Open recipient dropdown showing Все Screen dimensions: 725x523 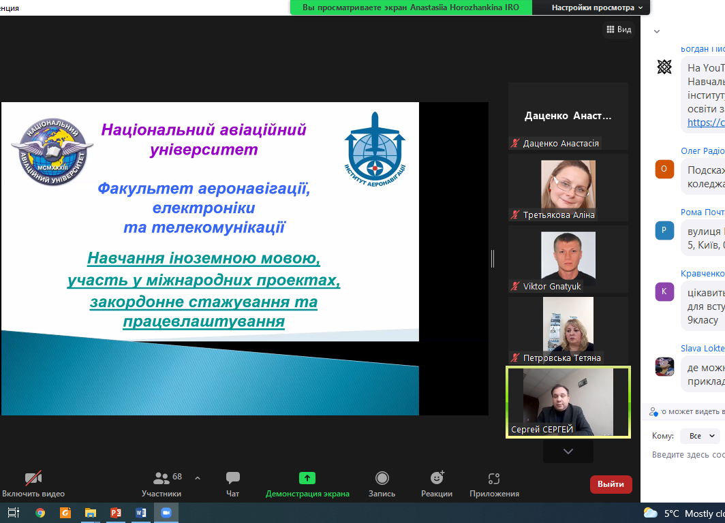pyautogui.click(x=700, y=436)
